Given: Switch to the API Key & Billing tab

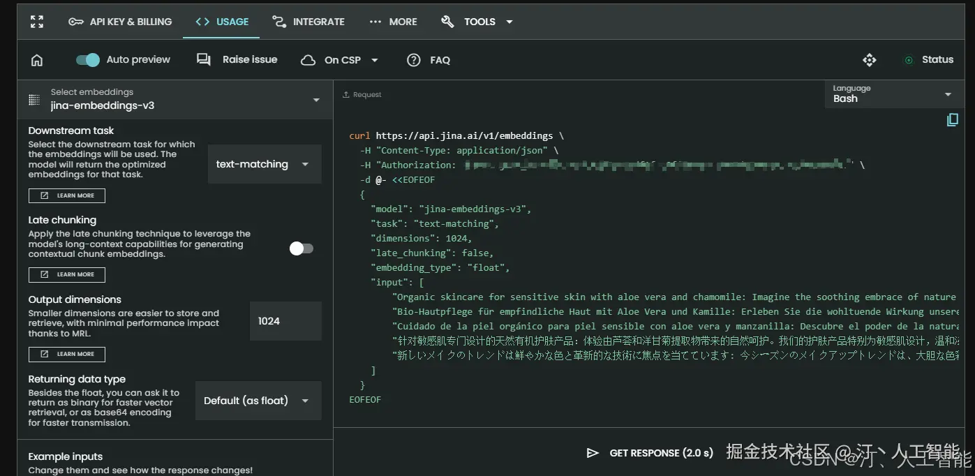Looking at the screenshot, I should pyautogui.click(x=120, y=22).
